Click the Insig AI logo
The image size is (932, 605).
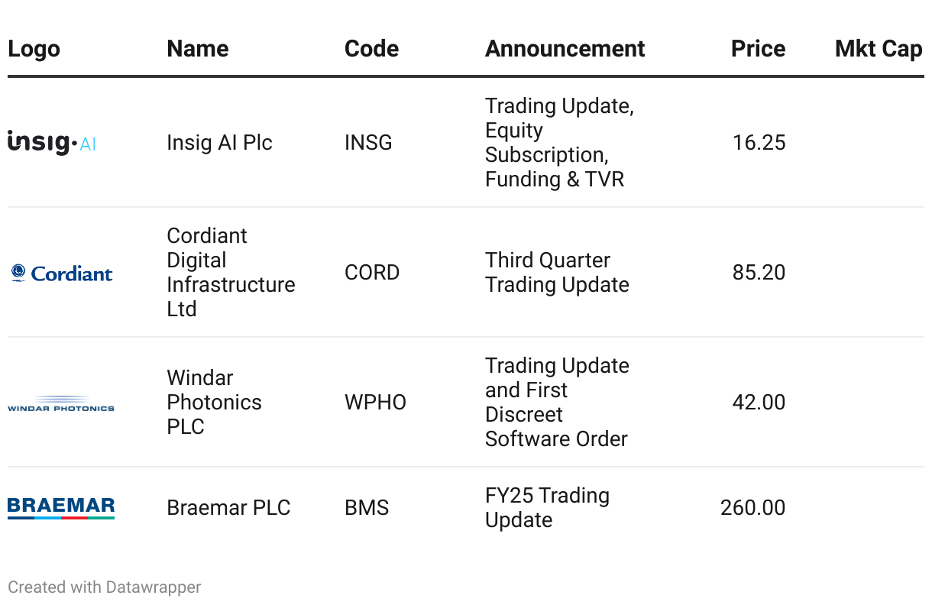[x=52, y=142]
